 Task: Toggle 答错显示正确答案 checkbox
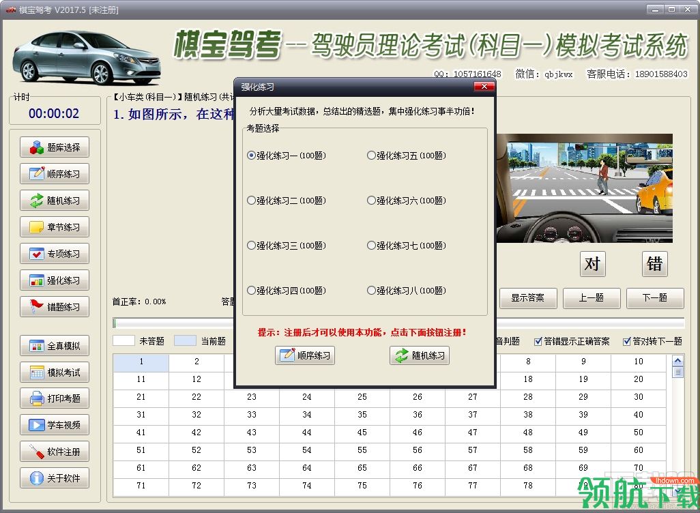pos(572,342)
